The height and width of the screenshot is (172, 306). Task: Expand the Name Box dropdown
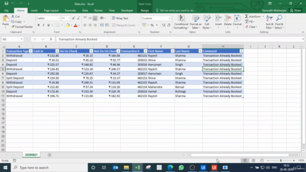(22, 39)
